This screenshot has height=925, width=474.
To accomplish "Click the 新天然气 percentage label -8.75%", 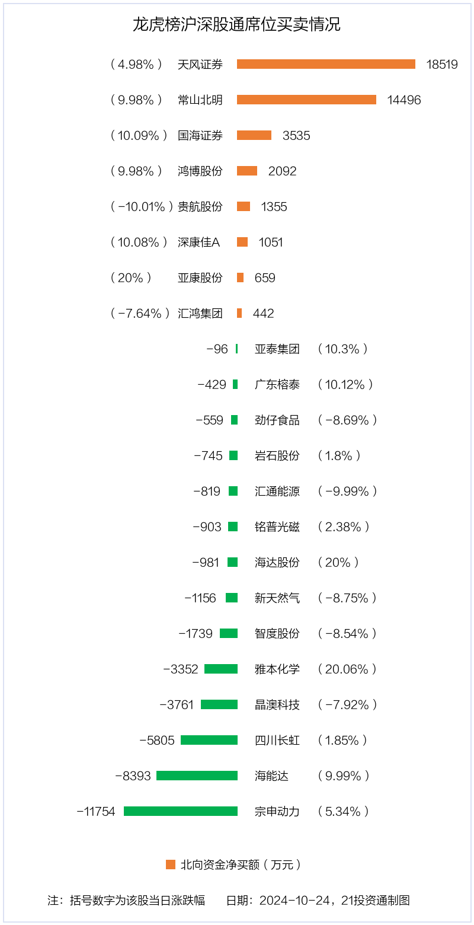I will pos(347,598).
